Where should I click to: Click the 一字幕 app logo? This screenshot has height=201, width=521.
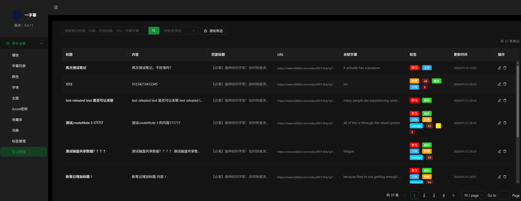pos(17,15)
